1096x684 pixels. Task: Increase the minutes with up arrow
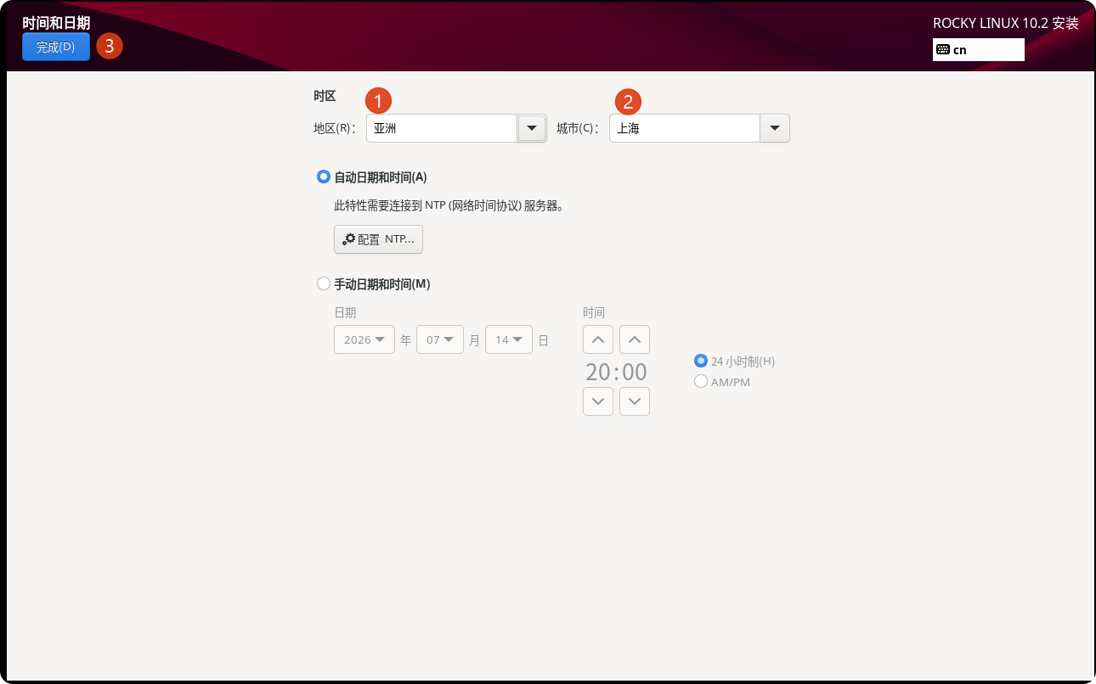pyautogui.click(x=635, y=339)
